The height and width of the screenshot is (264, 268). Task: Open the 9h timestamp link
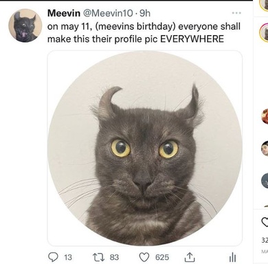pos(145,13)
